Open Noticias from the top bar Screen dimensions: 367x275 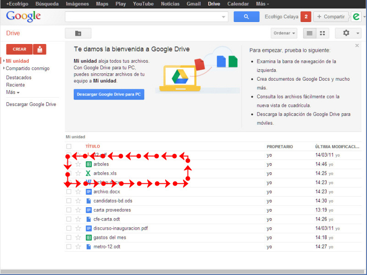(170, 4)
